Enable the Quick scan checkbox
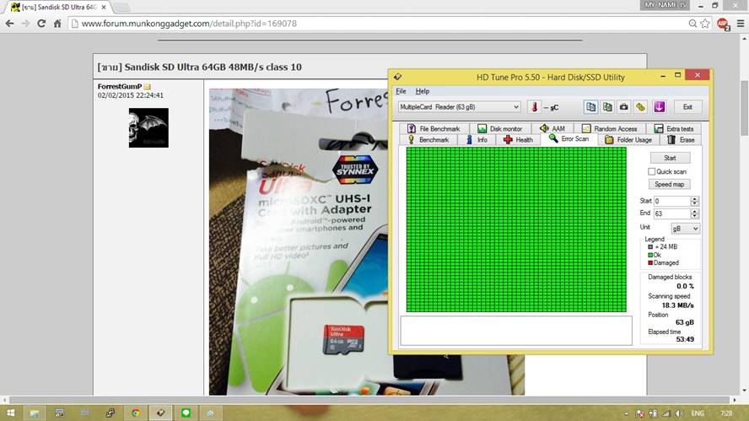 [x=652, y=171]
